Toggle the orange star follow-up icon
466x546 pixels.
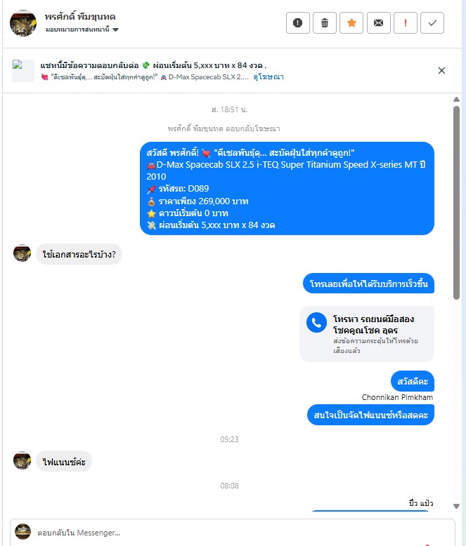pos(351,23)
